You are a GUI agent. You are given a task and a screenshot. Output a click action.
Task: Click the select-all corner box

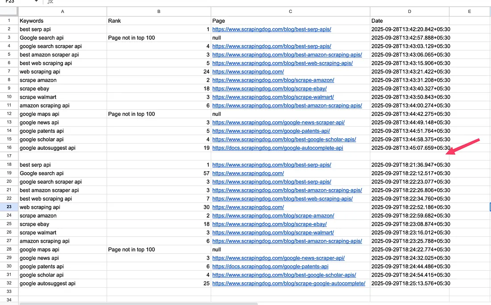point(9,12)
